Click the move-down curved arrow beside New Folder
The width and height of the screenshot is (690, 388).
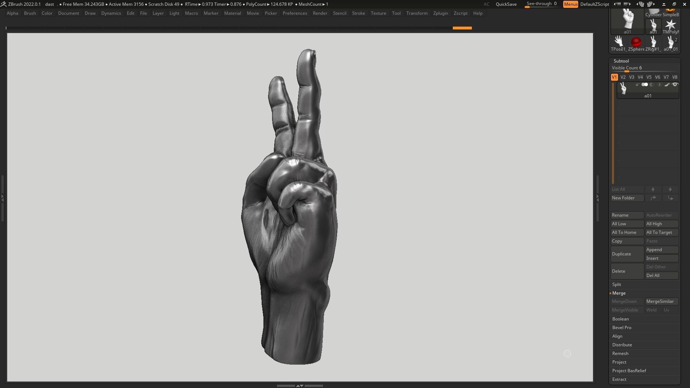pos(670,198)
